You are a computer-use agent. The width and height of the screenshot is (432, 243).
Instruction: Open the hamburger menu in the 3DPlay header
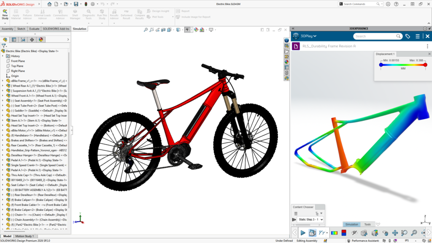tap(418, 36)
